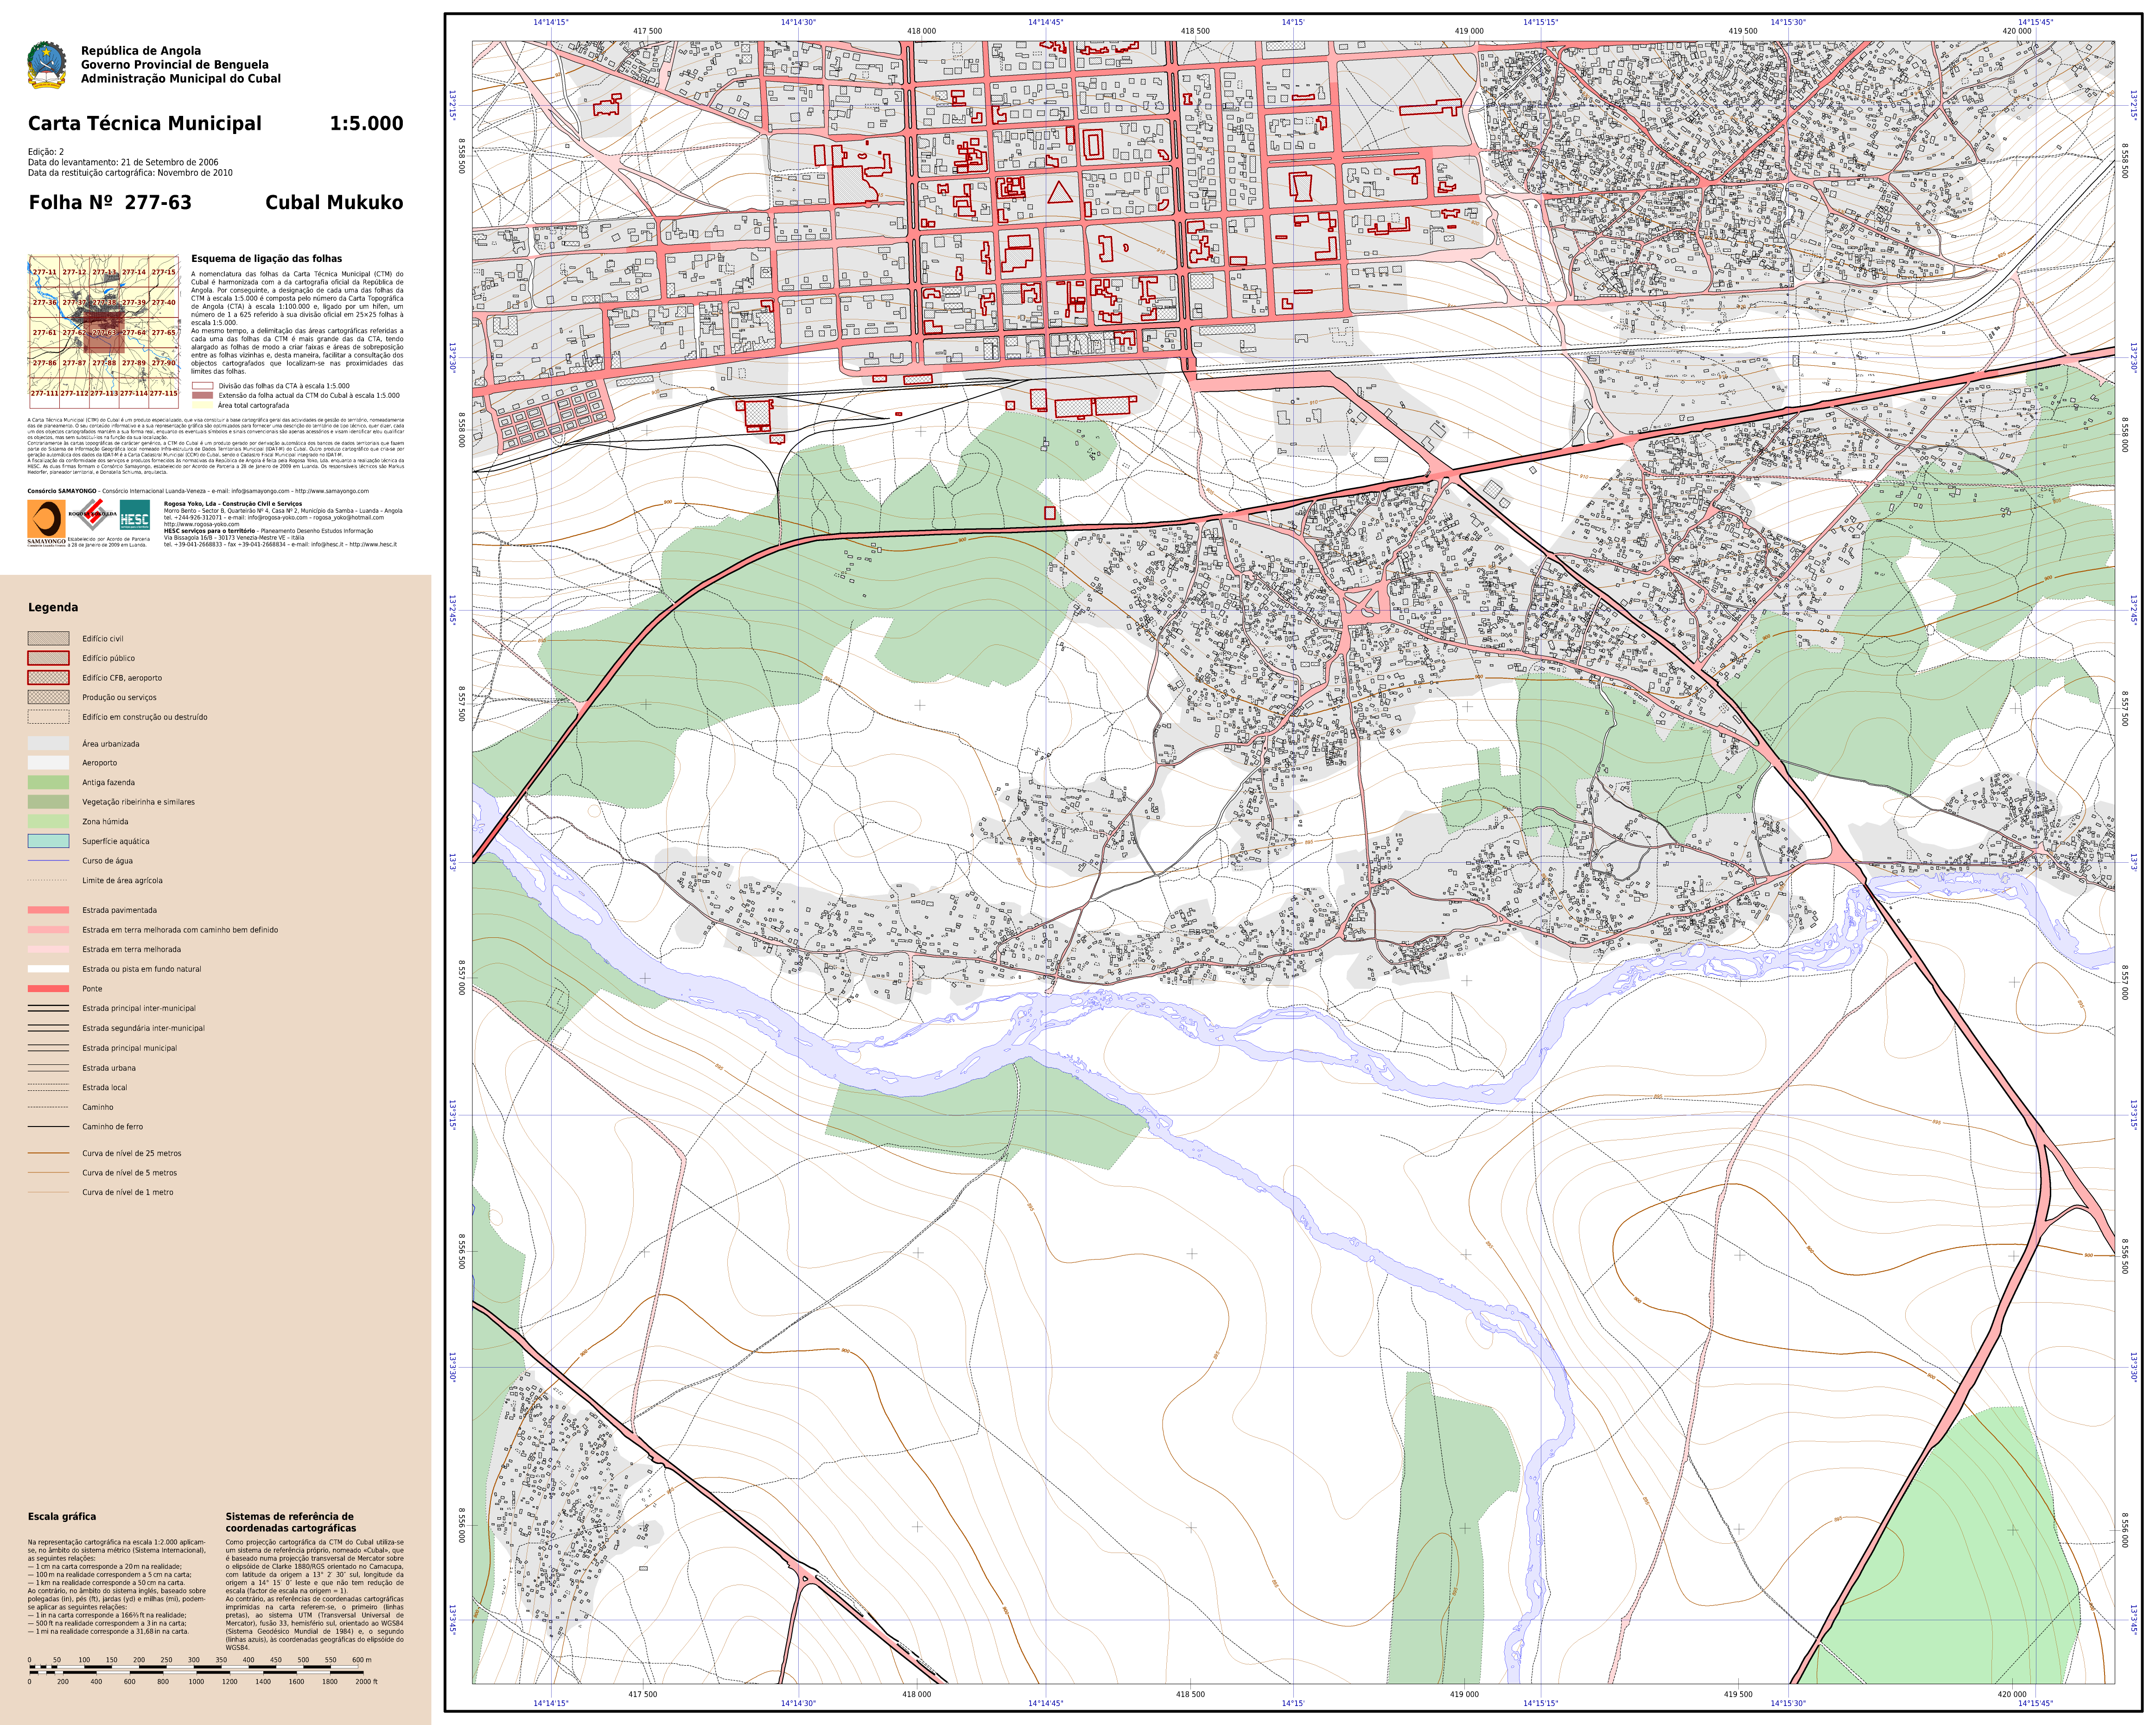2156x1725 pixels.
Task: Pick the 'Produção ou serviços' hatched swatch
Action: [48, 697]
